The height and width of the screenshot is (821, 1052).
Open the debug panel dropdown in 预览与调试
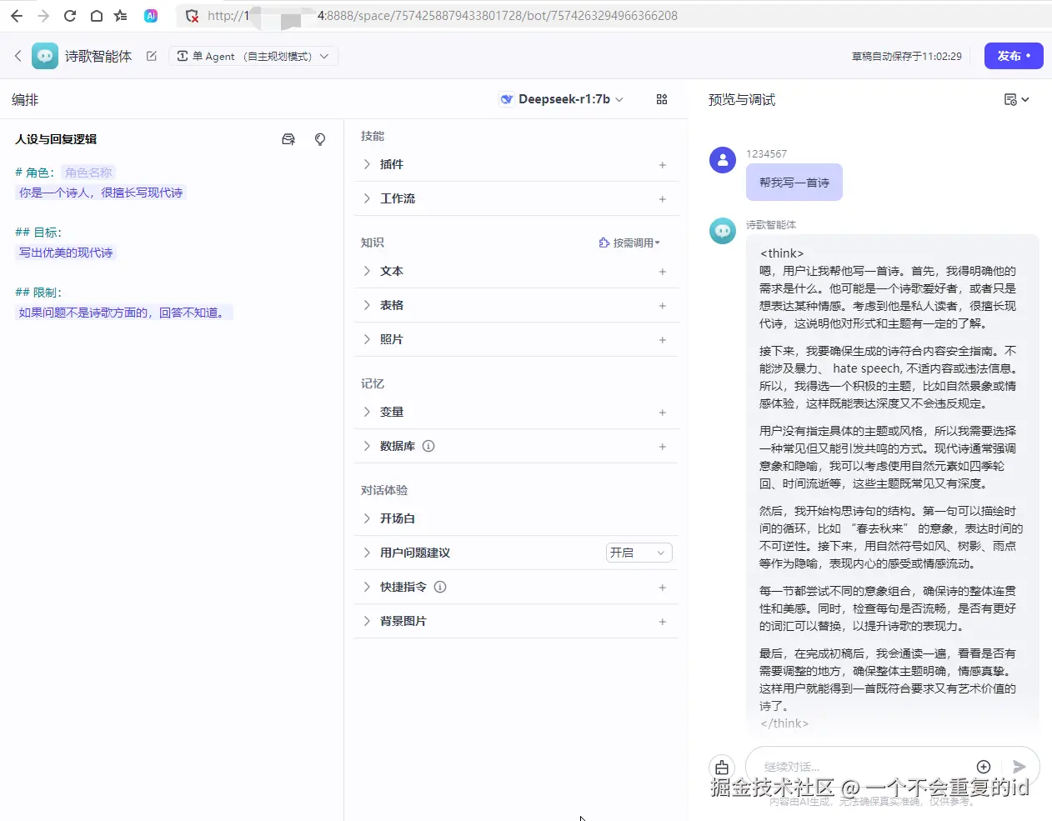[1016, 99]
